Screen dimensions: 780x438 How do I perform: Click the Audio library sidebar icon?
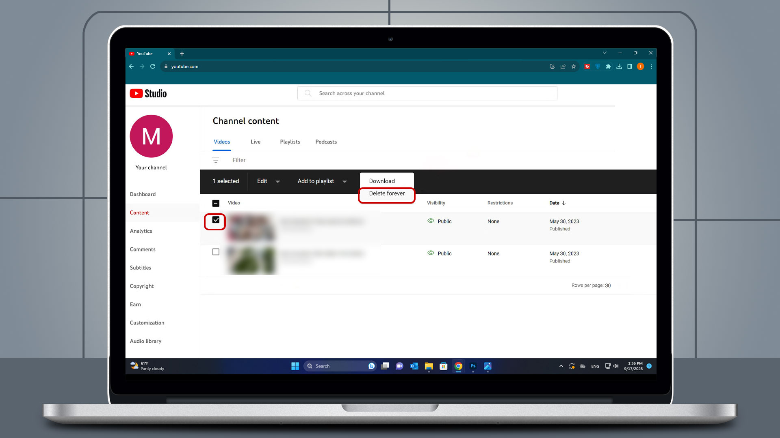146,341
